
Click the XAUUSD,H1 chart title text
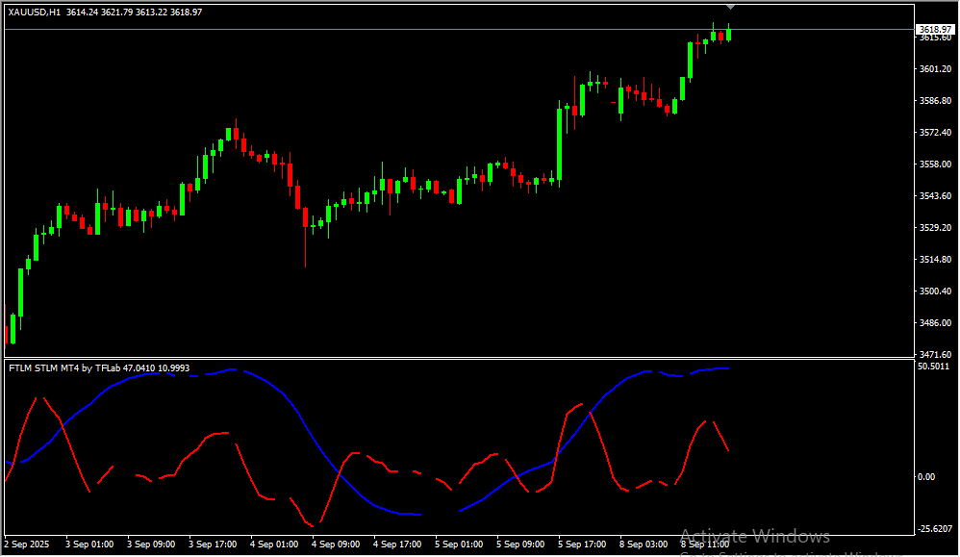(x=35, y=12)
